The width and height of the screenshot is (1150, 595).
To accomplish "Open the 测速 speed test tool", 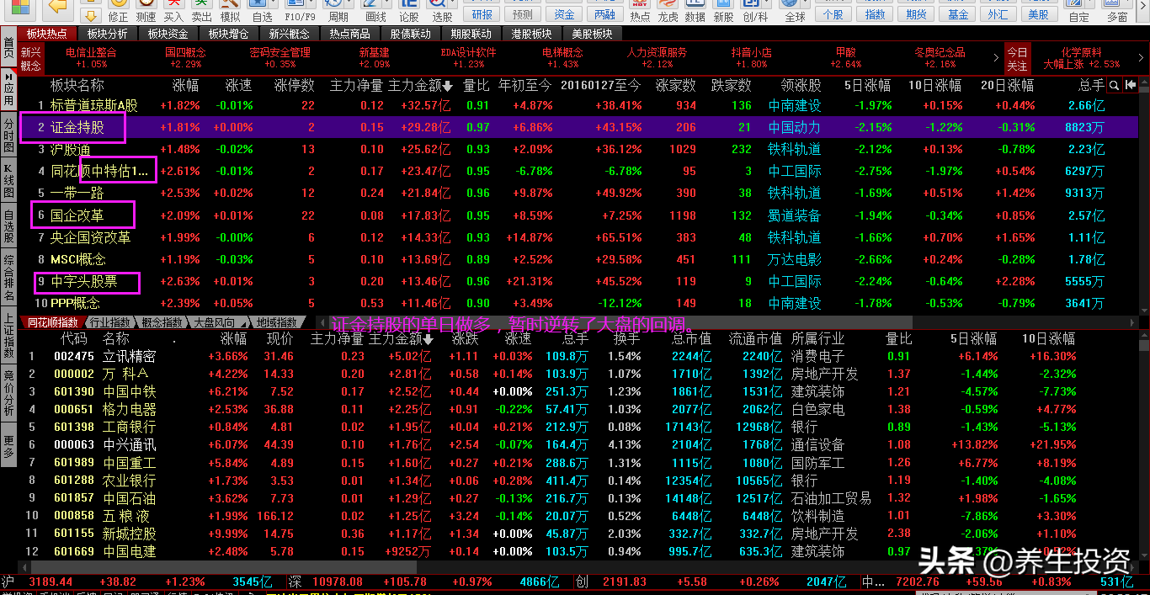I will point(146,11).
